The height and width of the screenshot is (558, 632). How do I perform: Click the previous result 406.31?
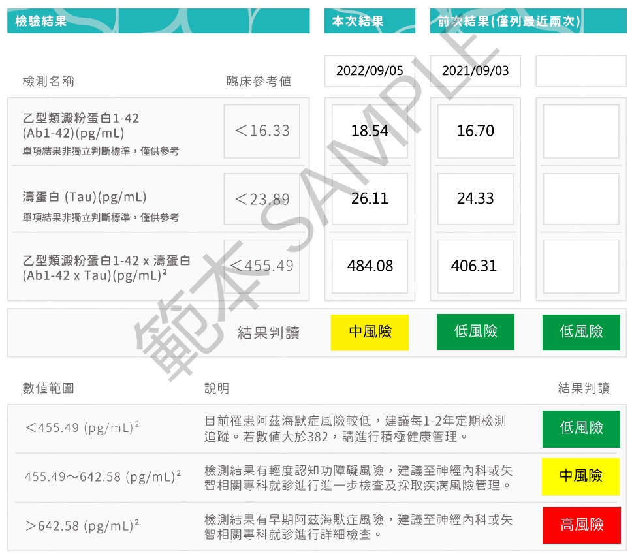coord(475,266)
